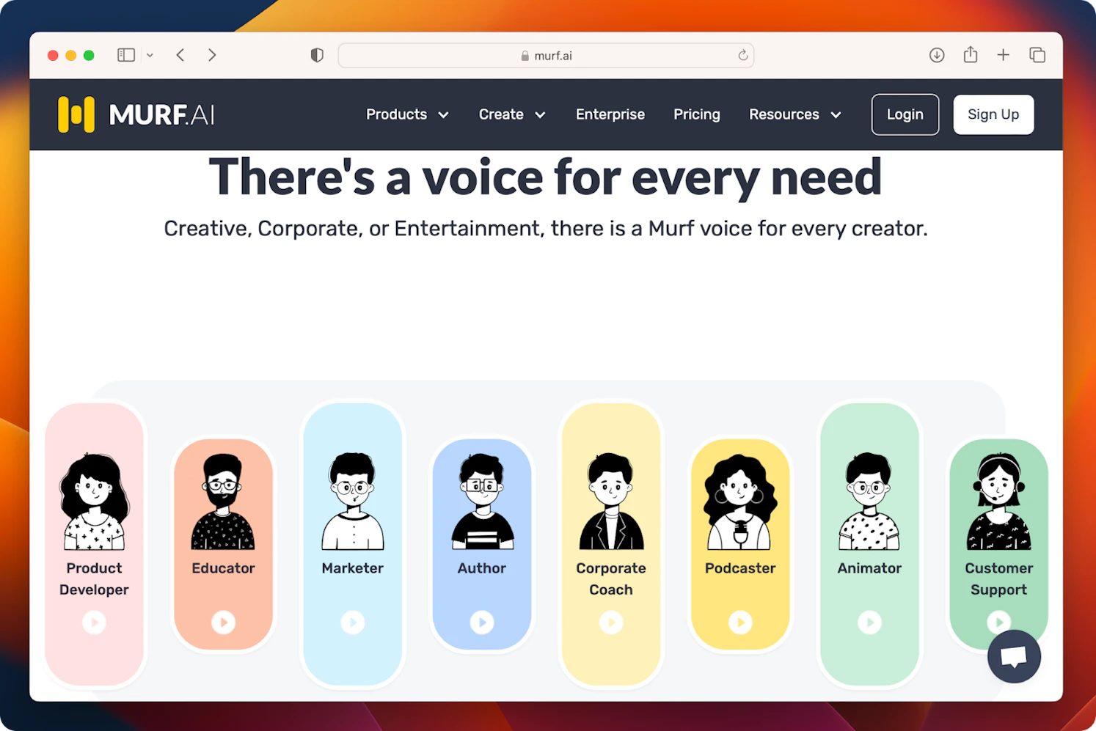Click the murf.ai address bar

(x=546, y=56)
